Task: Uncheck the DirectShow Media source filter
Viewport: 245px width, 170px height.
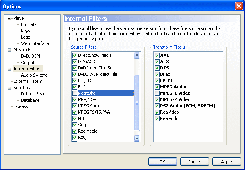Action: pyautogui.click(x=75, y=55)
